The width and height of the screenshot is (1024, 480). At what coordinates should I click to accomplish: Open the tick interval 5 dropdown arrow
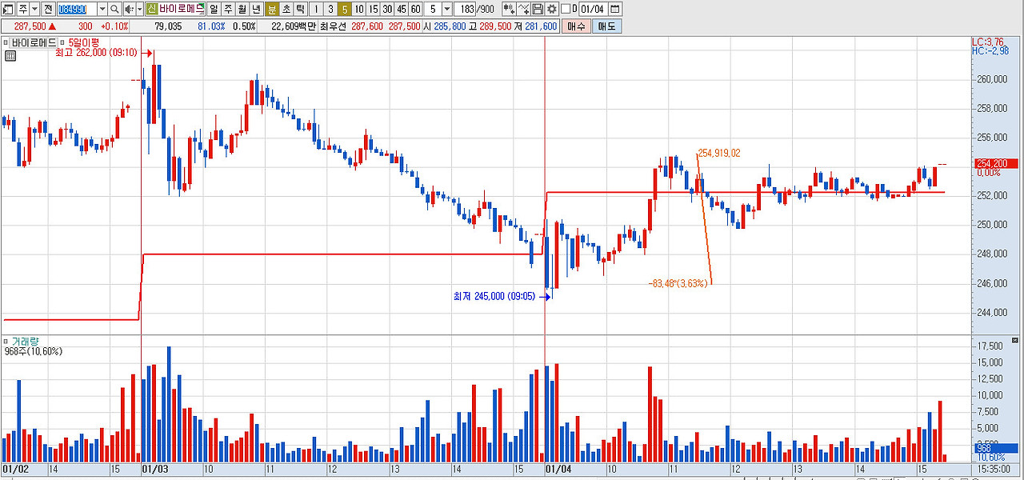446,9
